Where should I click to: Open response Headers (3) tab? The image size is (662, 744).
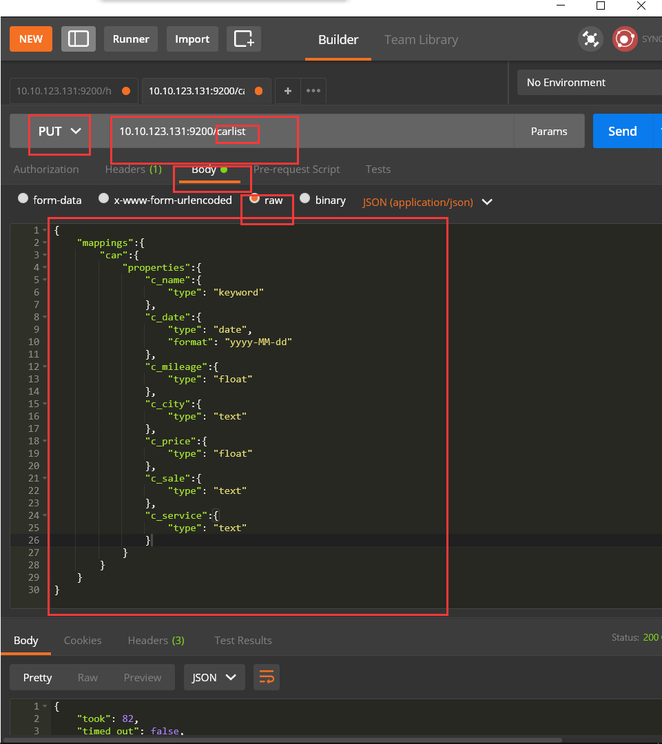click(x=156, y=641)
